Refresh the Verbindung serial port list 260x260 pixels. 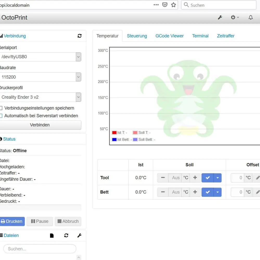coord(80,36)
